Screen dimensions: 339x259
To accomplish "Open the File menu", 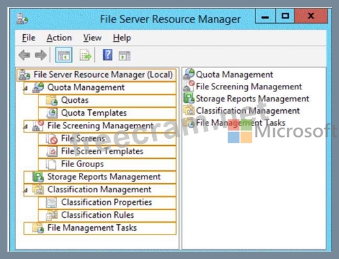I will point(28,38).
